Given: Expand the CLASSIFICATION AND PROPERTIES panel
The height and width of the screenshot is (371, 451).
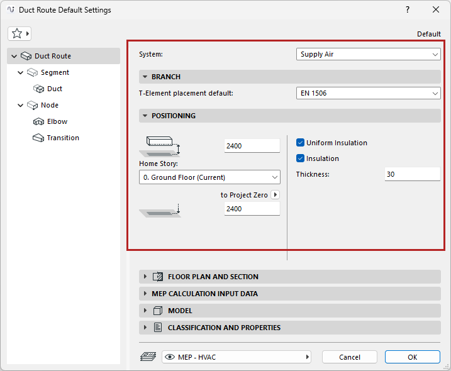Looking at the screenshot, I should point(145,328).
